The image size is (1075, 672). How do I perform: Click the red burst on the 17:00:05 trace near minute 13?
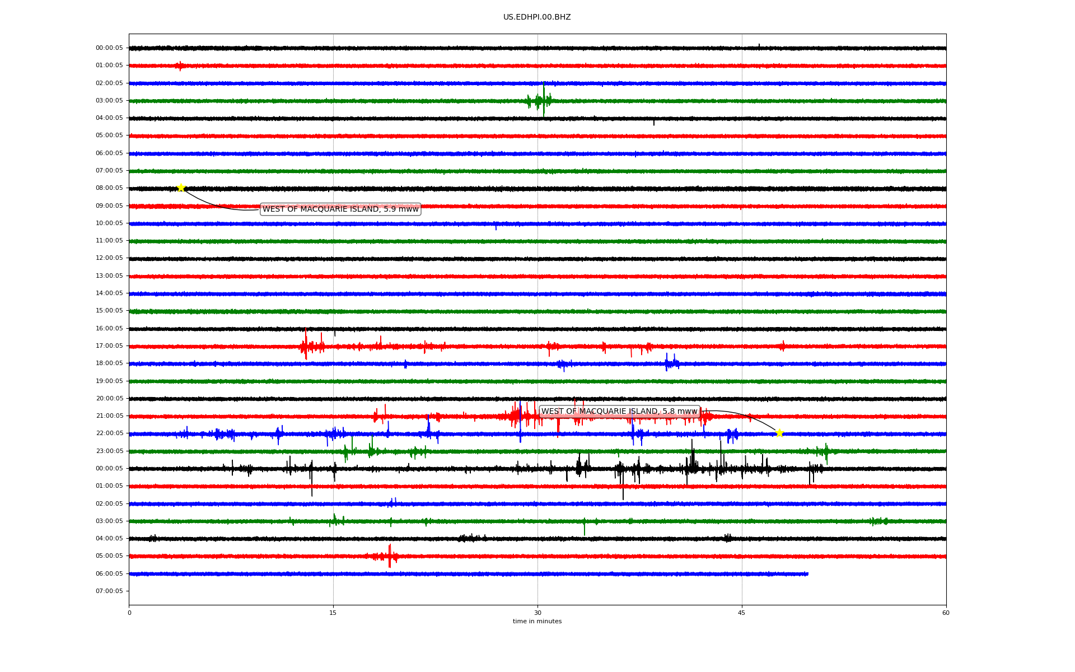pos(306,346)
